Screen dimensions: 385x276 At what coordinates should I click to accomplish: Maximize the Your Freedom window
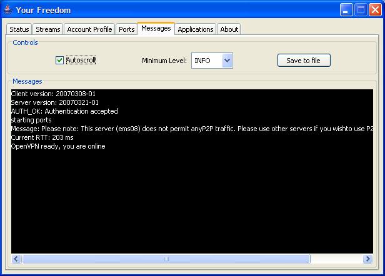pos(361,10)
